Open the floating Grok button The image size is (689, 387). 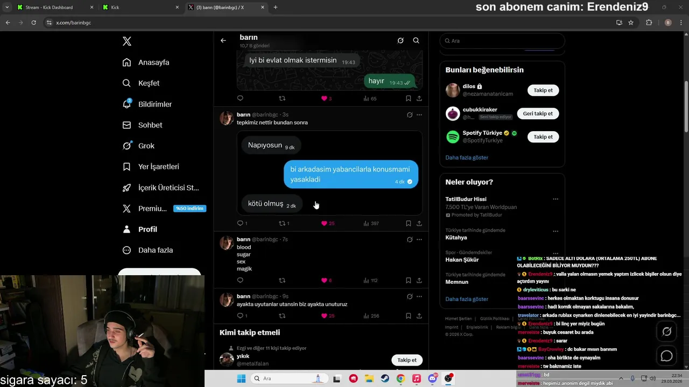(x=666, y=332)
